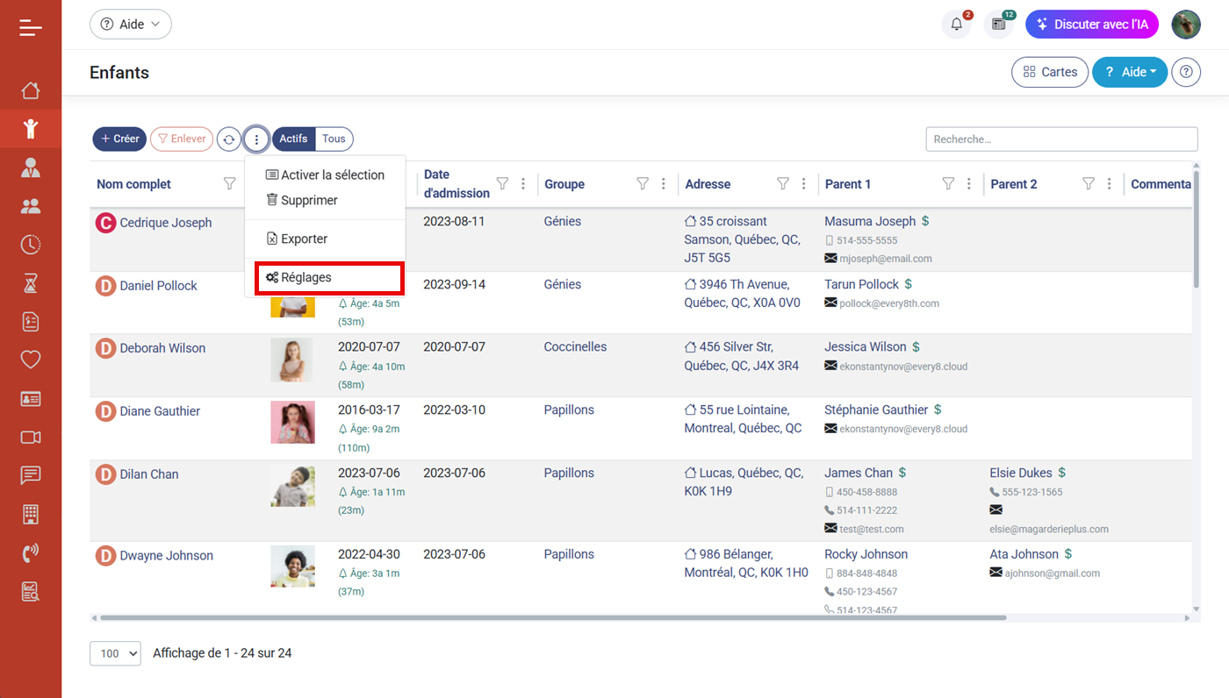Click the refresh icon in toolbar
This screenshot has height=698, width=1229.
pyautogui.click(x=228, y=139)
